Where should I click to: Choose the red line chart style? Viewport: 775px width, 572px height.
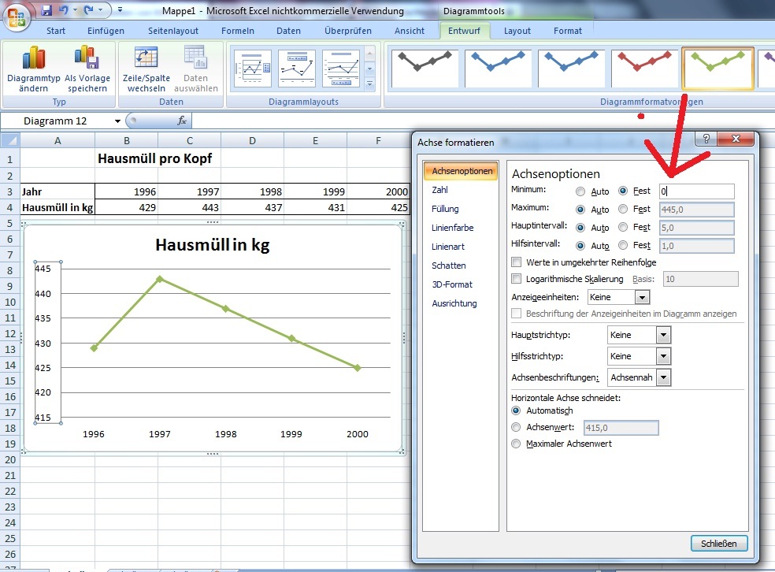click(x=645, y=68)
